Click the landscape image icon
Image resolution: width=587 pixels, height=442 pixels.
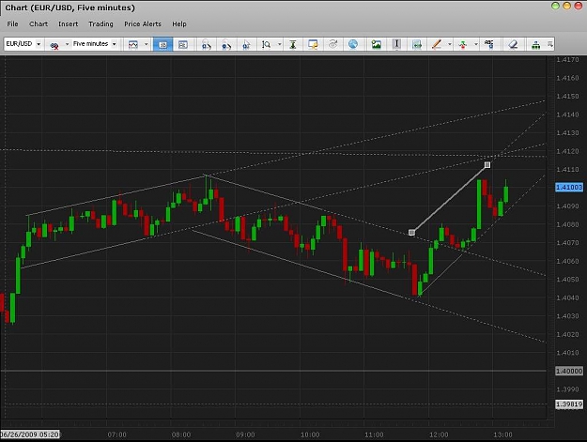(x=377, y=44)
